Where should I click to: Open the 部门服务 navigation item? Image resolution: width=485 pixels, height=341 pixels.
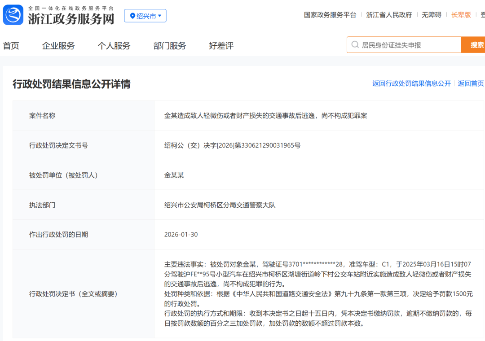[170, 46]
